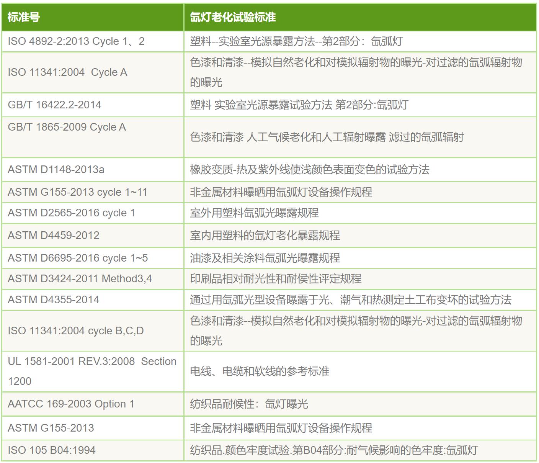Screen dimensions: 539x463
Task: Select cell AATCC 169-2003 Option 1
Action: pos(93,404)
